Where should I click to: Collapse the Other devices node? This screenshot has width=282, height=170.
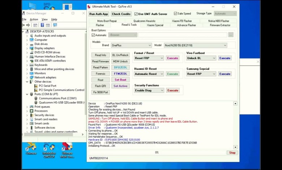tap(27, 82)
